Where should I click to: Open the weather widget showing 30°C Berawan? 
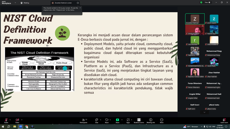coord(191,126)
